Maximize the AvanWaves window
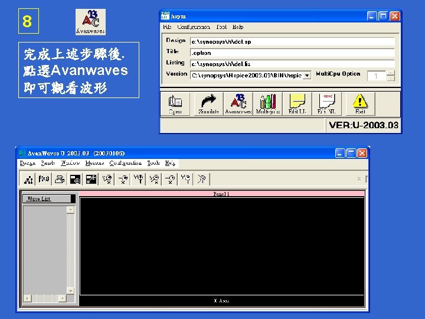 coord(351,153)
